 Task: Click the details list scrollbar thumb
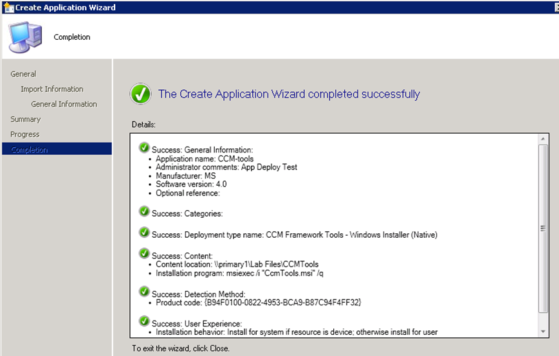(x=543, y=229)
